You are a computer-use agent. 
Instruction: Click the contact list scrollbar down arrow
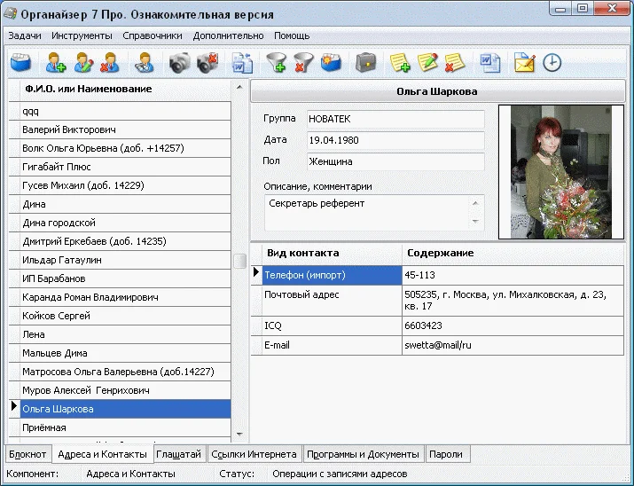point(239,435)
